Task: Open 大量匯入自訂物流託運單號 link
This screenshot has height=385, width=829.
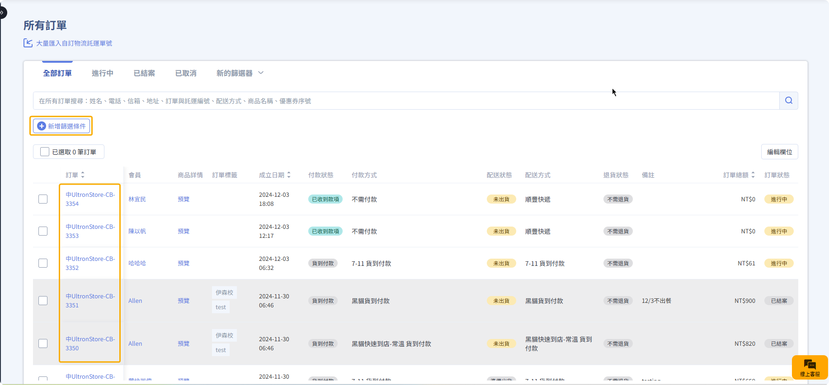Action: [x=74, y=43]
